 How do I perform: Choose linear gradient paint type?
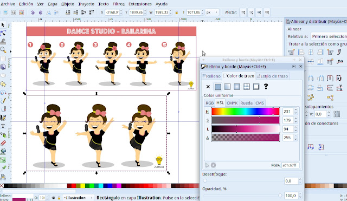(x=227, y=87)
